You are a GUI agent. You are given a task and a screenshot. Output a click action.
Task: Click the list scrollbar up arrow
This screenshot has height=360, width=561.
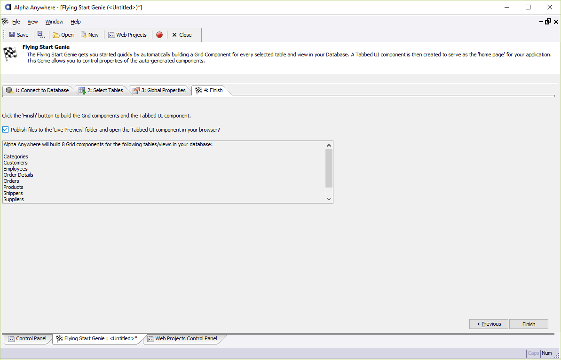[x=329, y=145]
